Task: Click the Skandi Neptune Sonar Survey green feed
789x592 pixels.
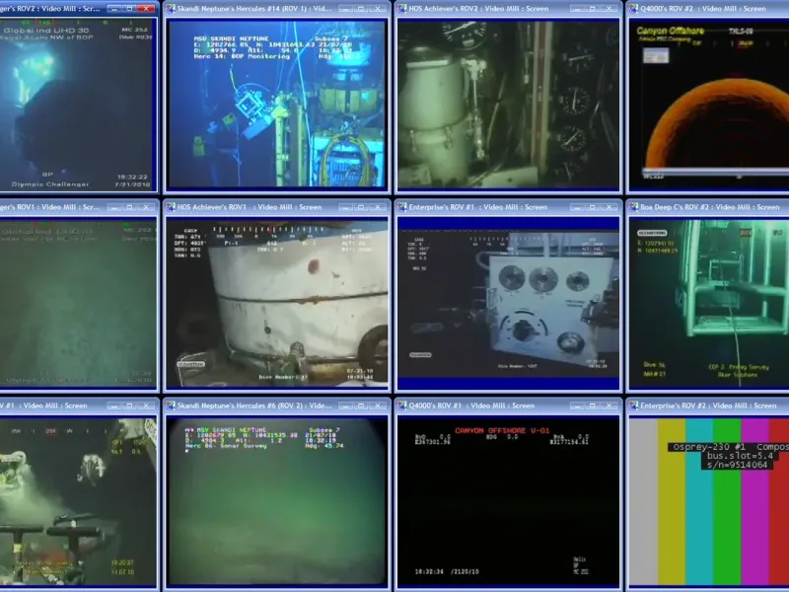Action: point(277,501)
